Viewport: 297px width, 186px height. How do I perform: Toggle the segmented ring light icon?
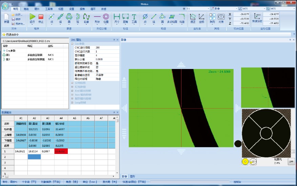click(252, 162)
